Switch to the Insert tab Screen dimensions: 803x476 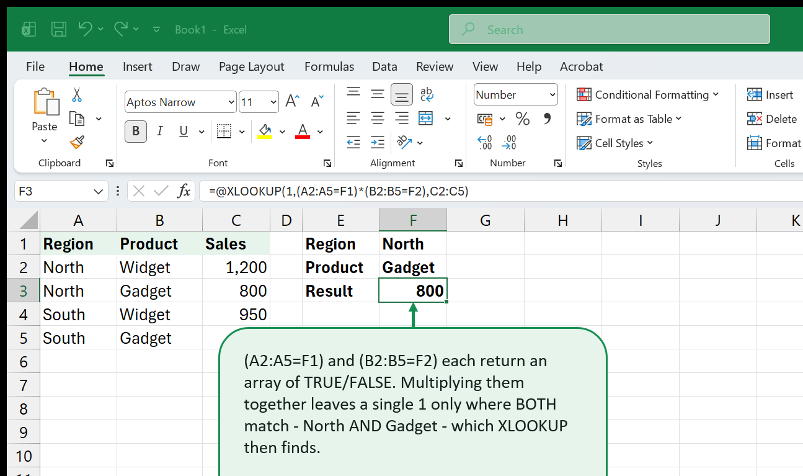[x=138, y=66]
